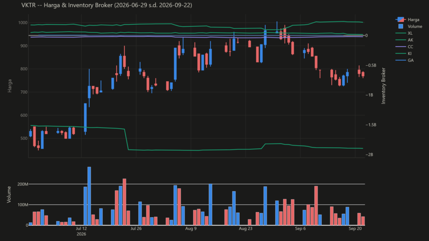Click the Aug 23 date label

[246, 229]
